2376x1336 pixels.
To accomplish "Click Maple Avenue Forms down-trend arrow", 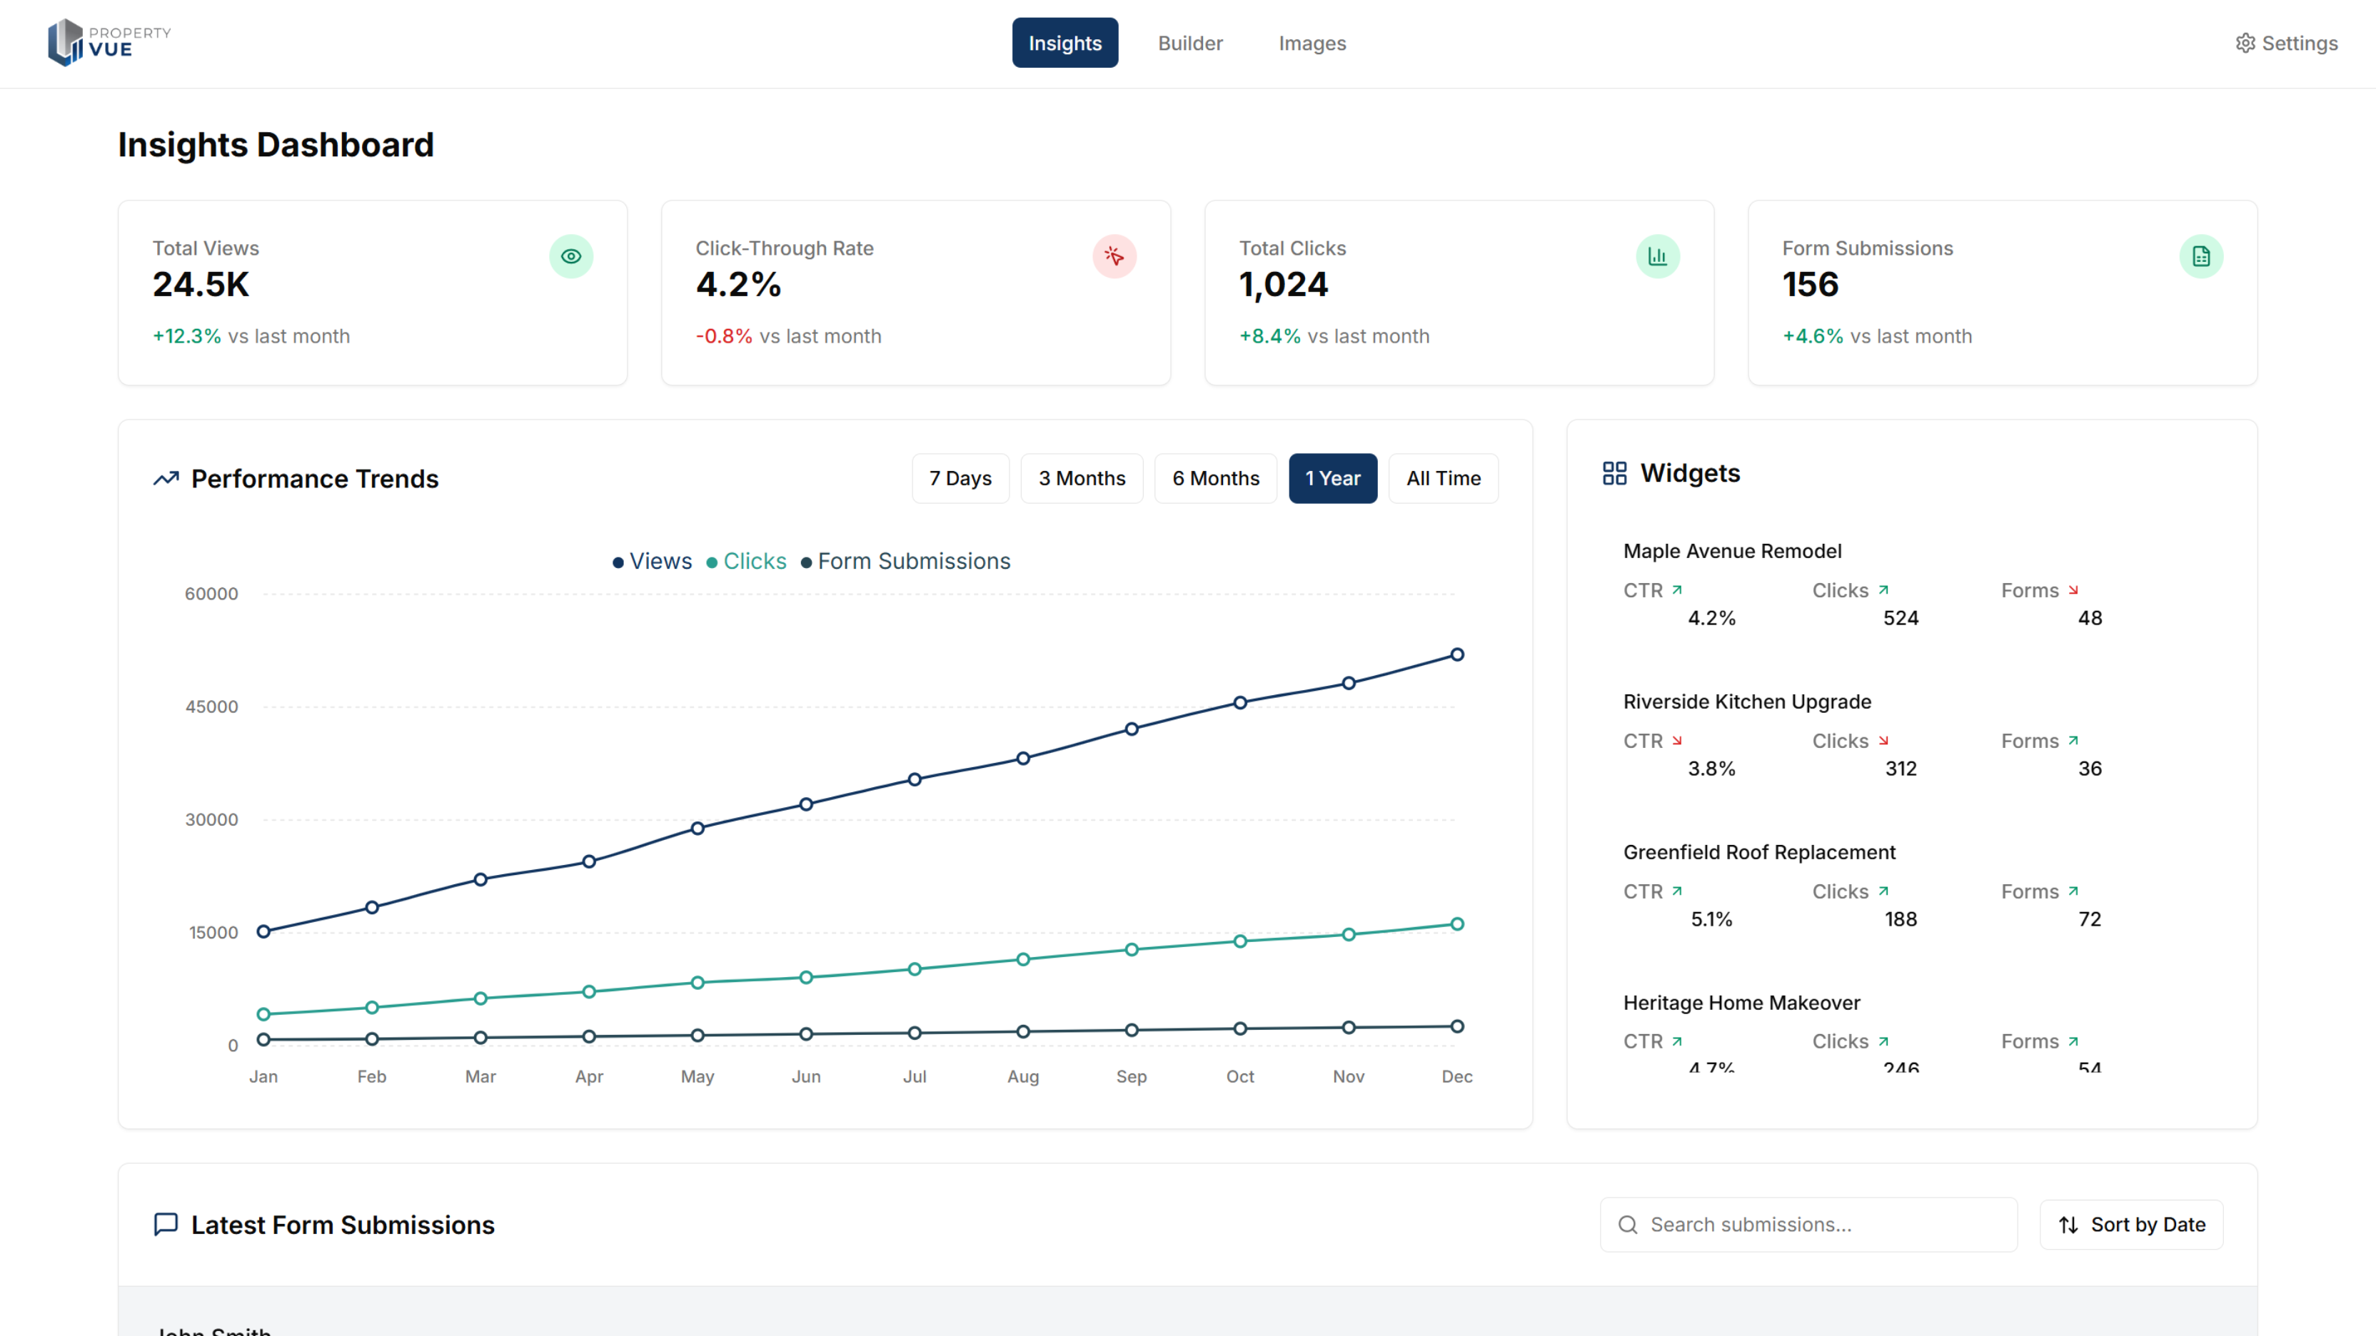I will 2073,589.
